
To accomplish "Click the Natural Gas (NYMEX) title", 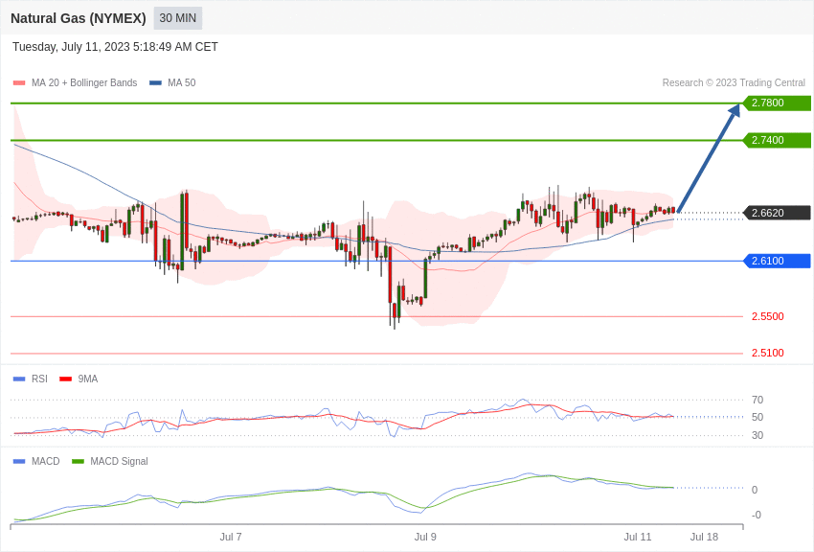I will pos(79,18).
